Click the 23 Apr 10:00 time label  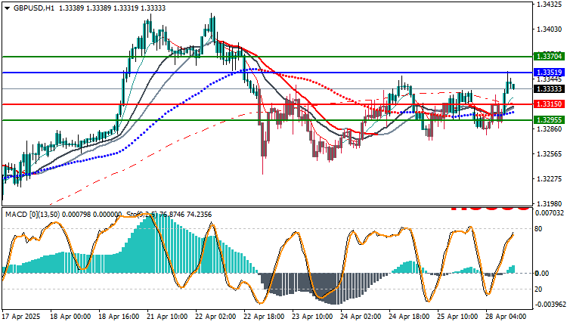point(312,317)
